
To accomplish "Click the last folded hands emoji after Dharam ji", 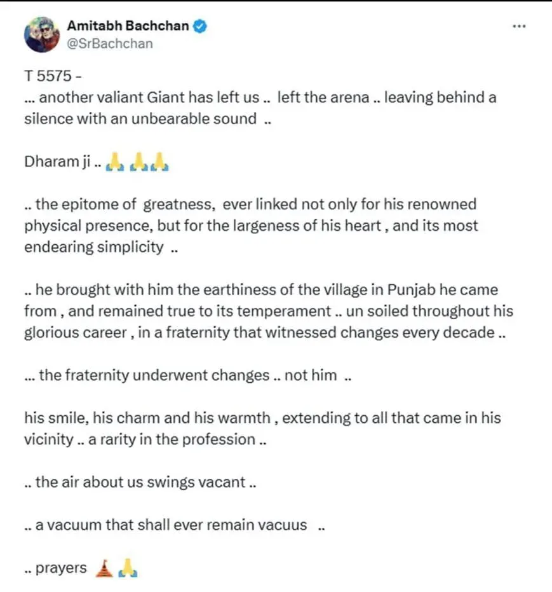I will coord(161,165).
